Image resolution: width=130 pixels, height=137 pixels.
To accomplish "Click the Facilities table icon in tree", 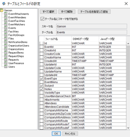I will click(6, 31).
